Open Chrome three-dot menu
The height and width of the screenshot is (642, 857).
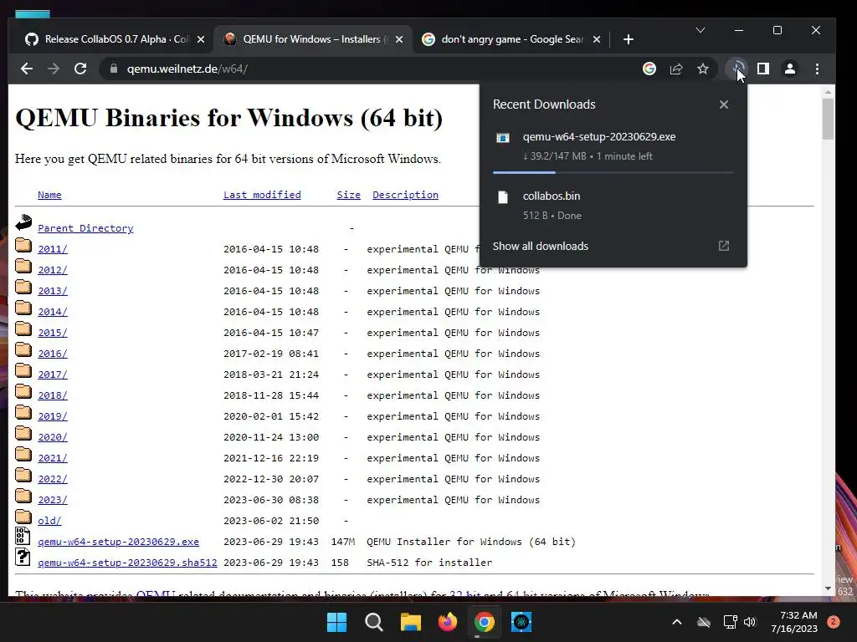817,69
